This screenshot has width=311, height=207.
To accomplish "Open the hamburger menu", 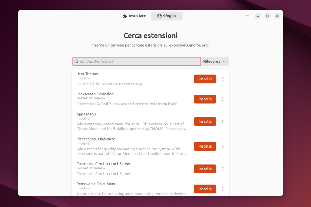I will click(x=247, y=16).
